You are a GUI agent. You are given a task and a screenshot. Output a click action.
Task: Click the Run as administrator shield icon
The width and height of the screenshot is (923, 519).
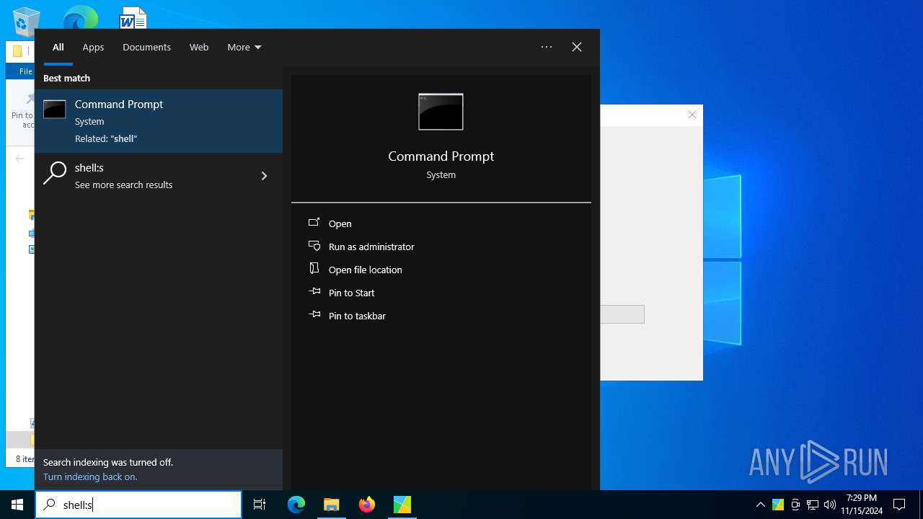click(314, 246)
